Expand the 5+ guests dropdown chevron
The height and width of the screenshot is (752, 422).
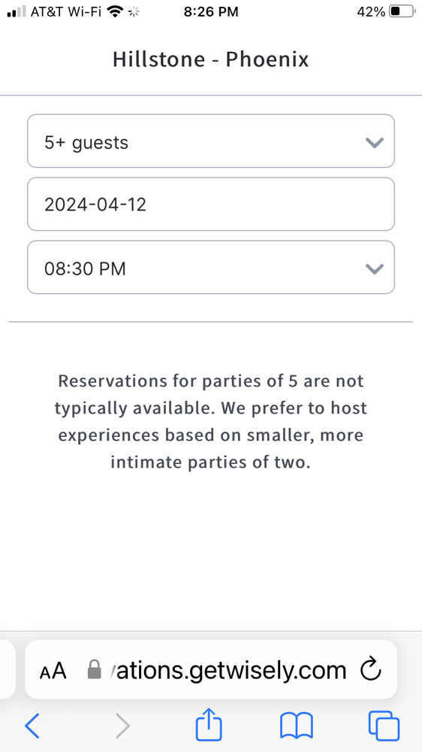(x=374, y=142)
